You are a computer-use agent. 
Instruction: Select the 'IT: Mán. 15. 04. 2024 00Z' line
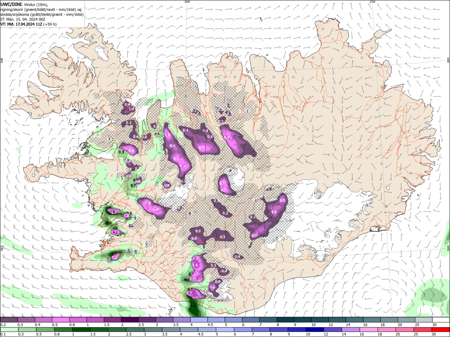pos(23,19)
